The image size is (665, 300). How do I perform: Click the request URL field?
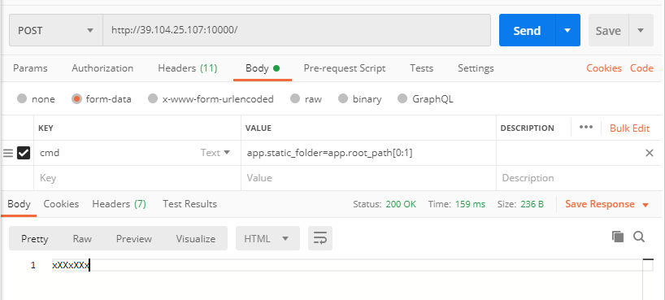tap(297, 30)
